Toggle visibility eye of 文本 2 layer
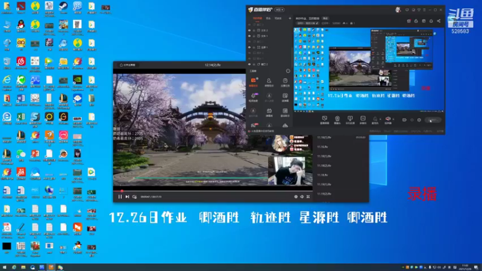Screen dimensions: 482x271 click(x=249, y=31)
